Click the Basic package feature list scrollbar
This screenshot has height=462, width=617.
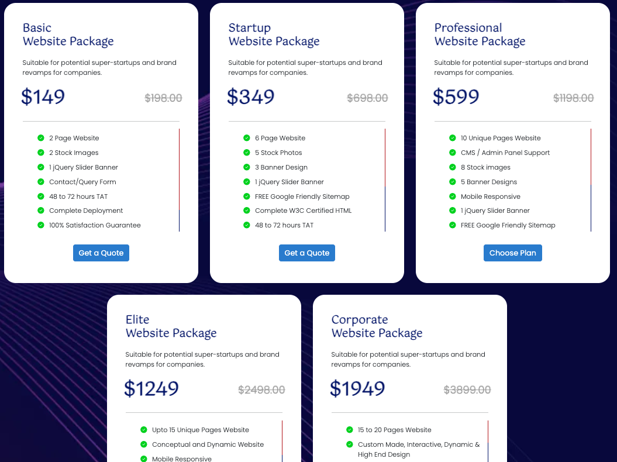point(179,180)
